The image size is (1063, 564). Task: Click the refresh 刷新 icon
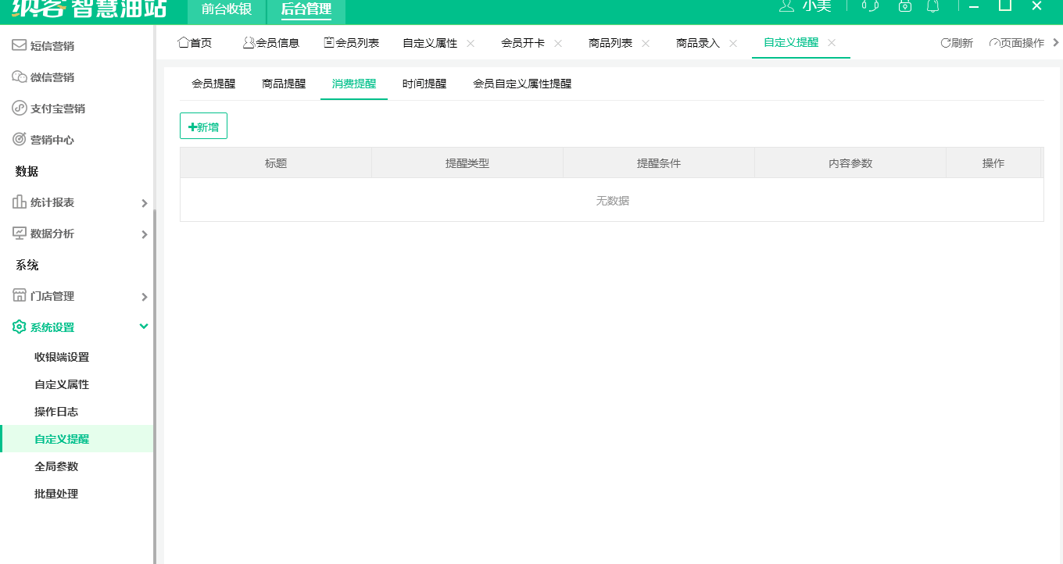pyautogui.click(x=955, y=44)
